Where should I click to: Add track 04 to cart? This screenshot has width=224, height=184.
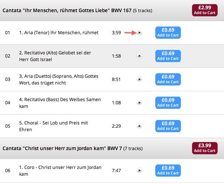tap(168, 103)
